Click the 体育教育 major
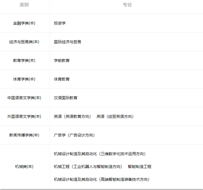Image resolution: width=203 pixels, height=190 pixels. (62, 79)
